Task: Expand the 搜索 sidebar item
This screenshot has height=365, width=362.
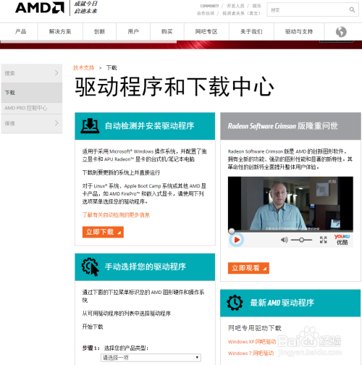Action: coord(32,73)
